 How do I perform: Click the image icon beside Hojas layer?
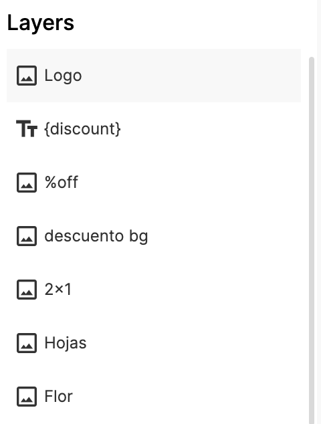[27, 343]
